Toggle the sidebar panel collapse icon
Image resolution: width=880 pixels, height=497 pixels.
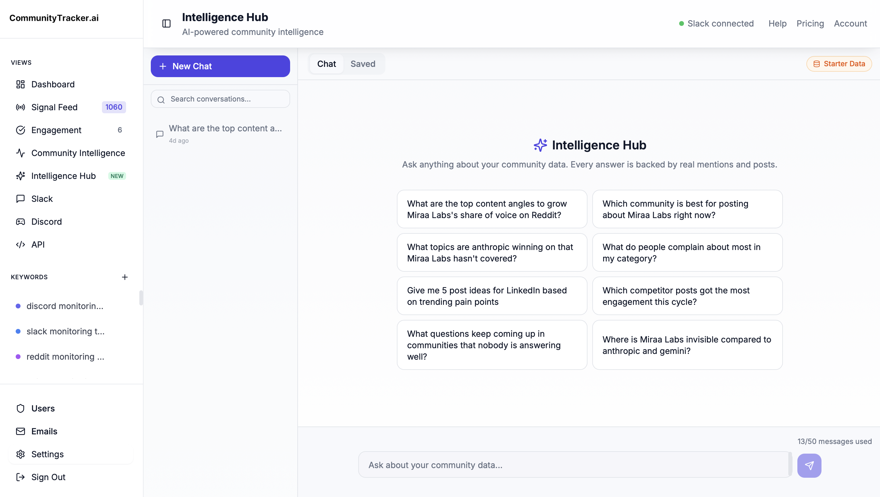pos(166,23)
